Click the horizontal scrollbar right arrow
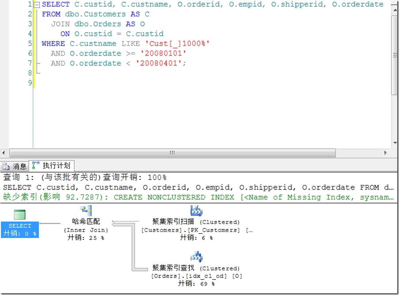 [x=385, y=153]
